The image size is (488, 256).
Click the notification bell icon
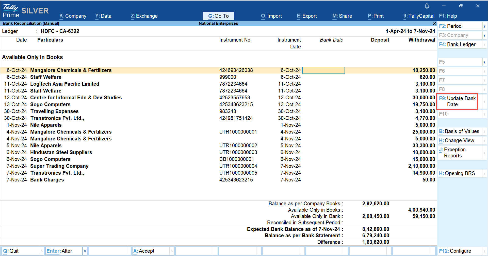427,6
